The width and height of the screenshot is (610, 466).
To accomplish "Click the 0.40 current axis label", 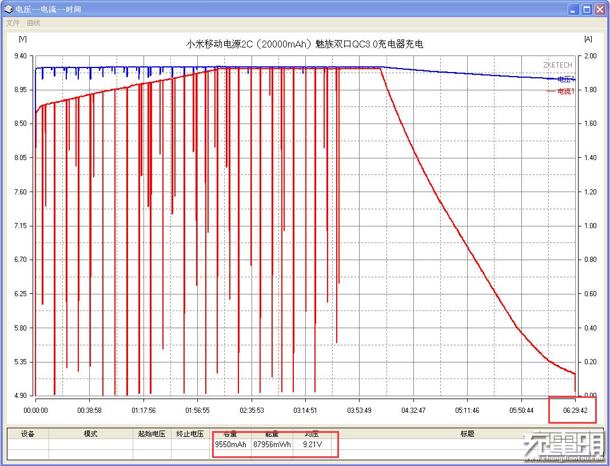I will pos(590,328).
